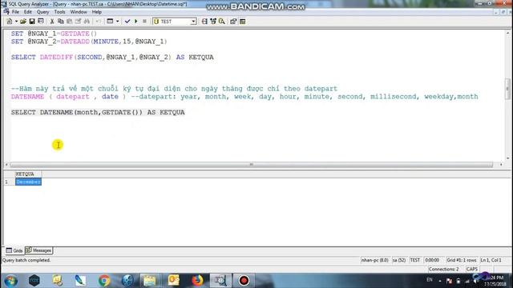This screenshot has height=288, width=513.
Task: Open the Current Connection Properties icon
Action: tap(233, 22)
